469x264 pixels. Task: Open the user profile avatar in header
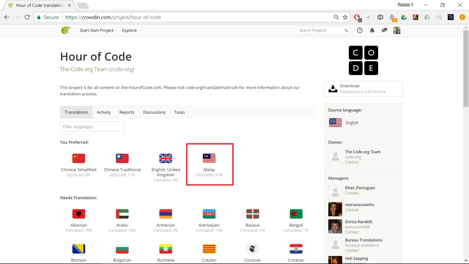click(x=397, y=30)
